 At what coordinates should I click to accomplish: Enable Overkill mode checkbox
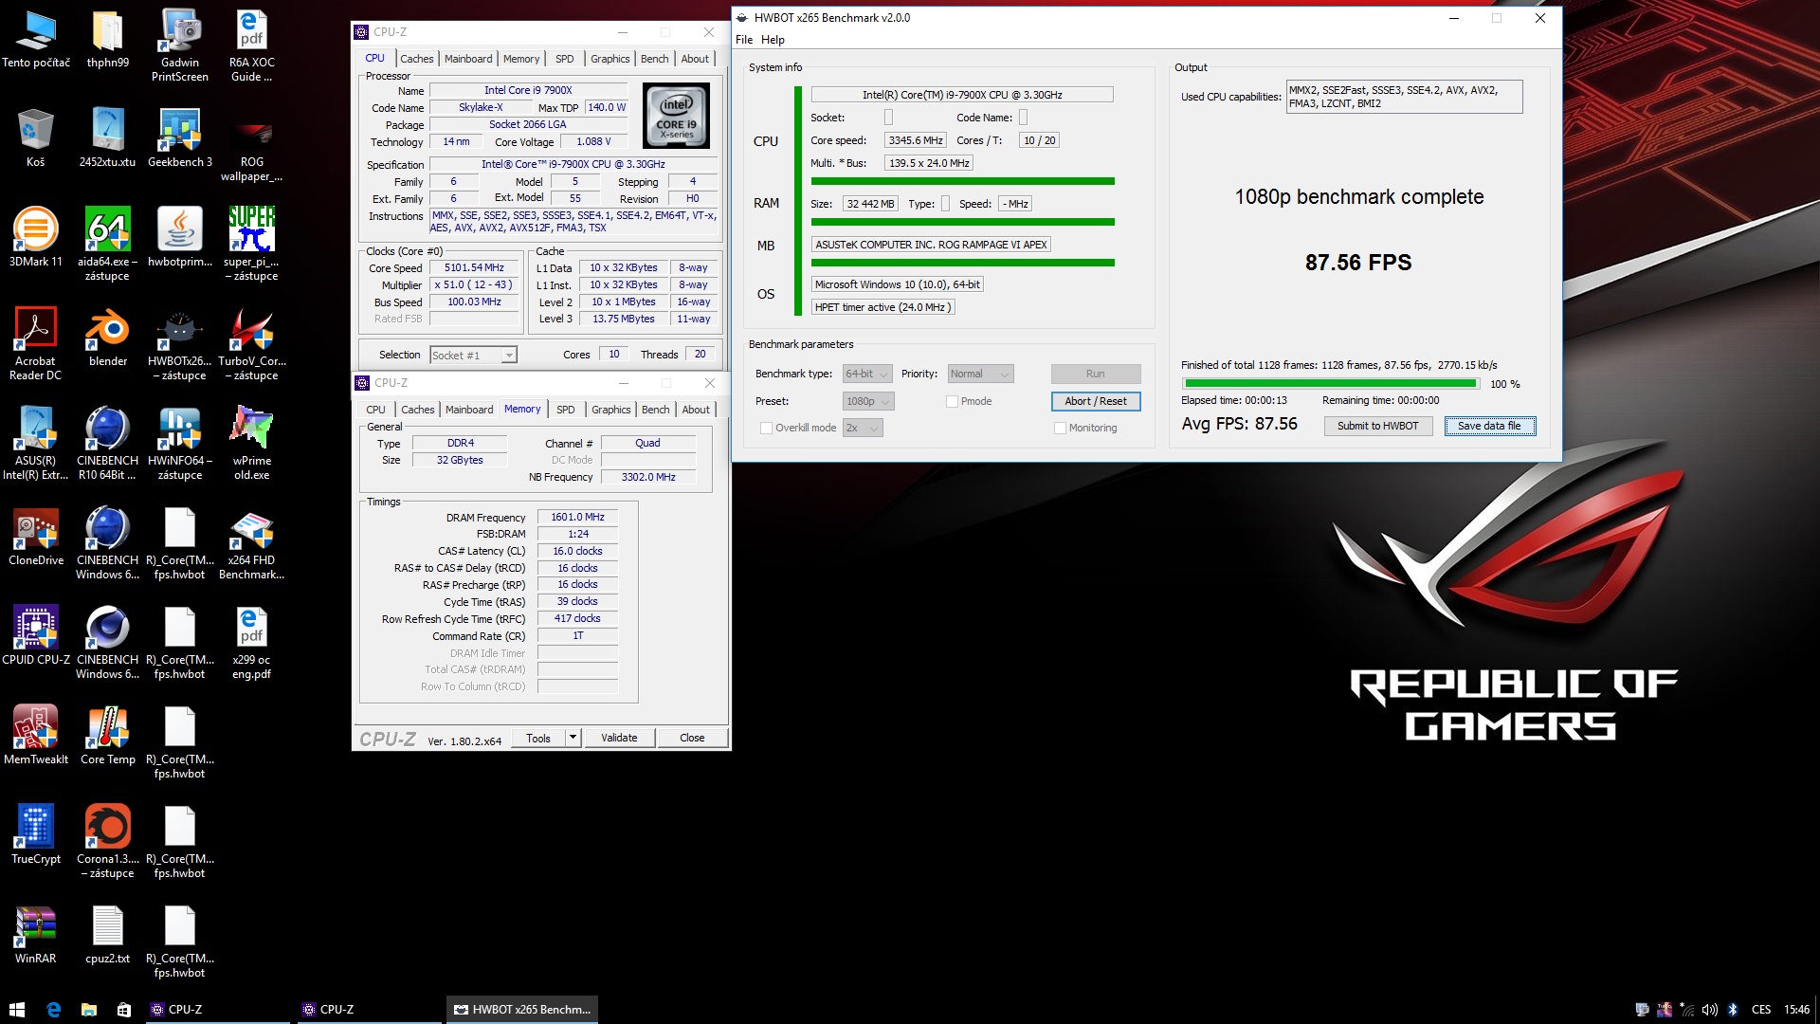pos(766,428)
